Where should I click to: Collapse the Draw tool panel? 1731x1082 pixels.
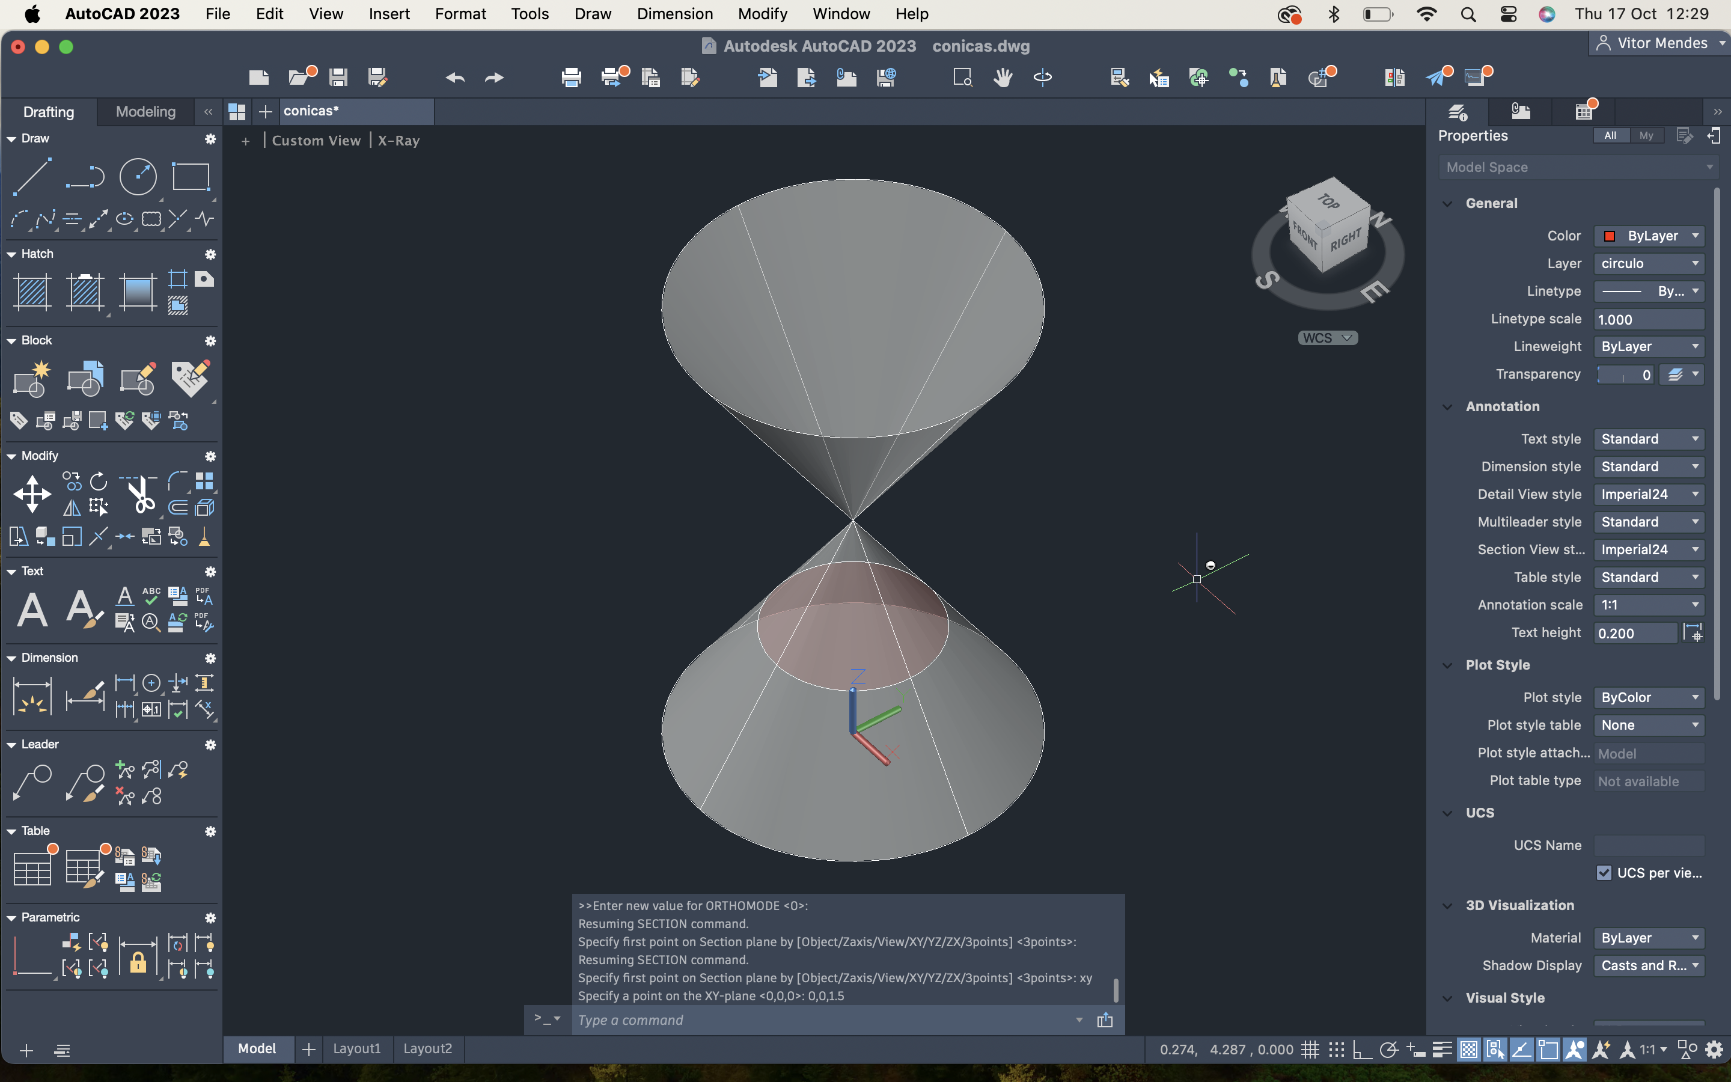[11, 139]
